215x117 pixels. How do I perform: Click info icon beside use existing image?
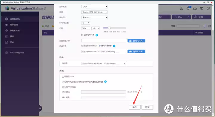point(114,46)
